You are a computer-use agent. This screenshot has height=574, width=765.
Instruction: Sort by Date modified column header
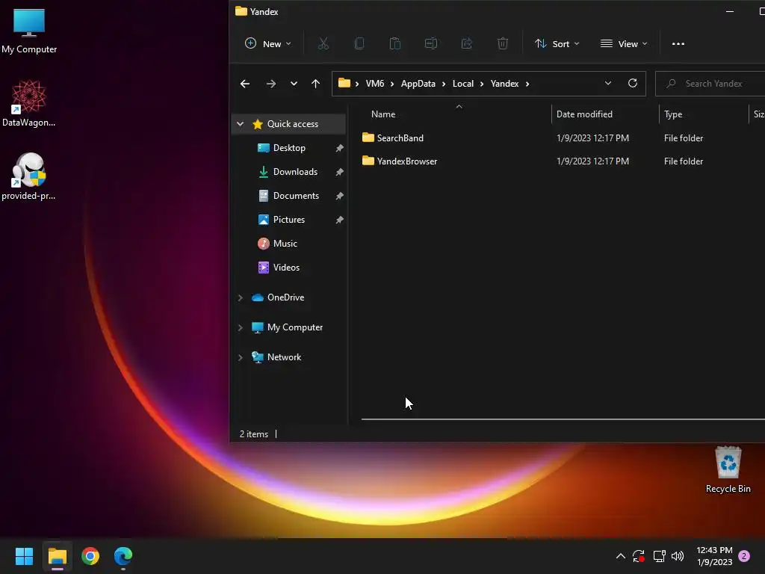click(x=584, y=114)
